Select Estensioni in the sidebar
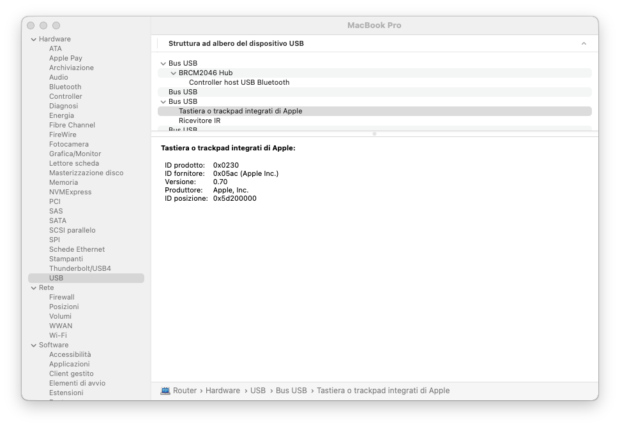Image resolution: width=620 pixels, height=427 pixels. tap(66, 393)
